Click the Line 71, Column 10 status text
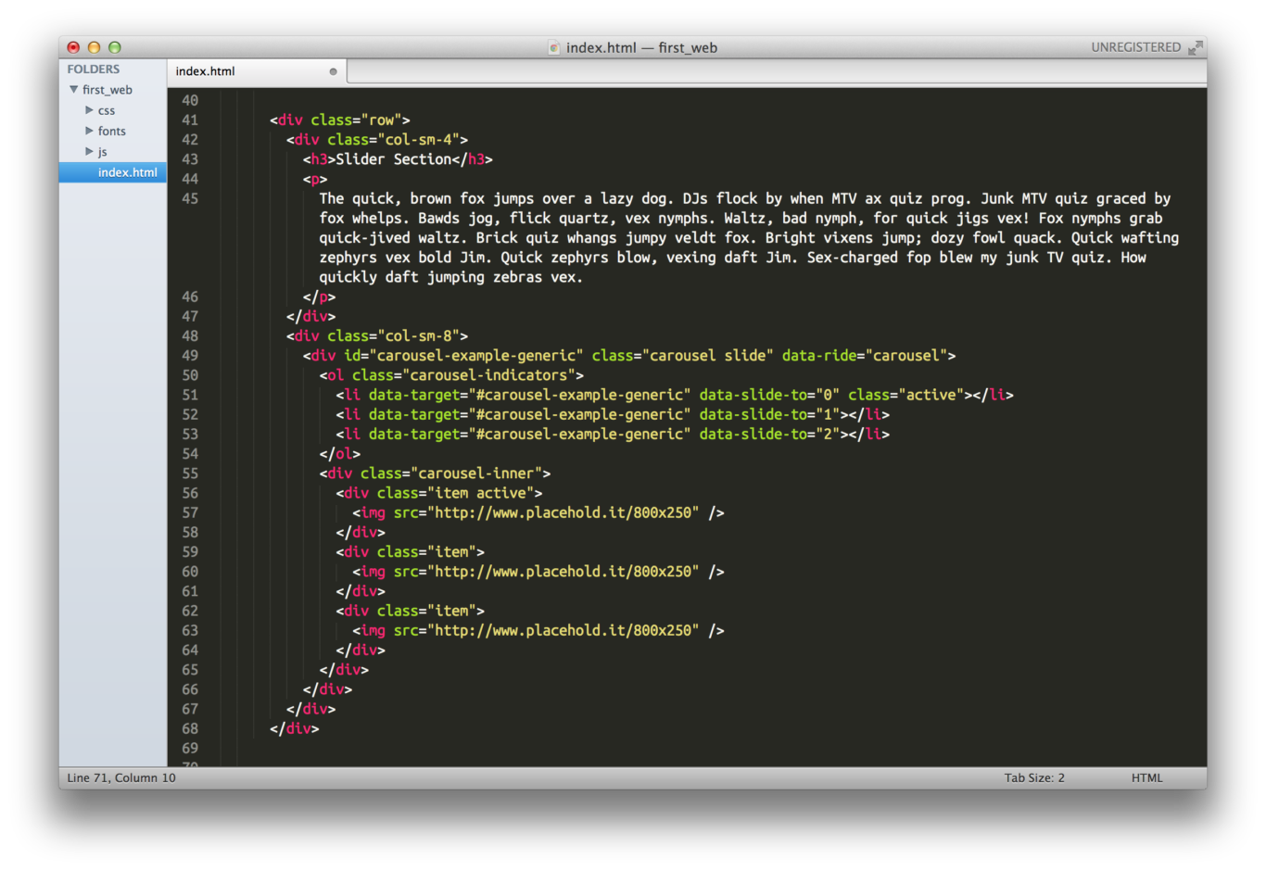Screen dimensions: 1266x871 point(121,778)
